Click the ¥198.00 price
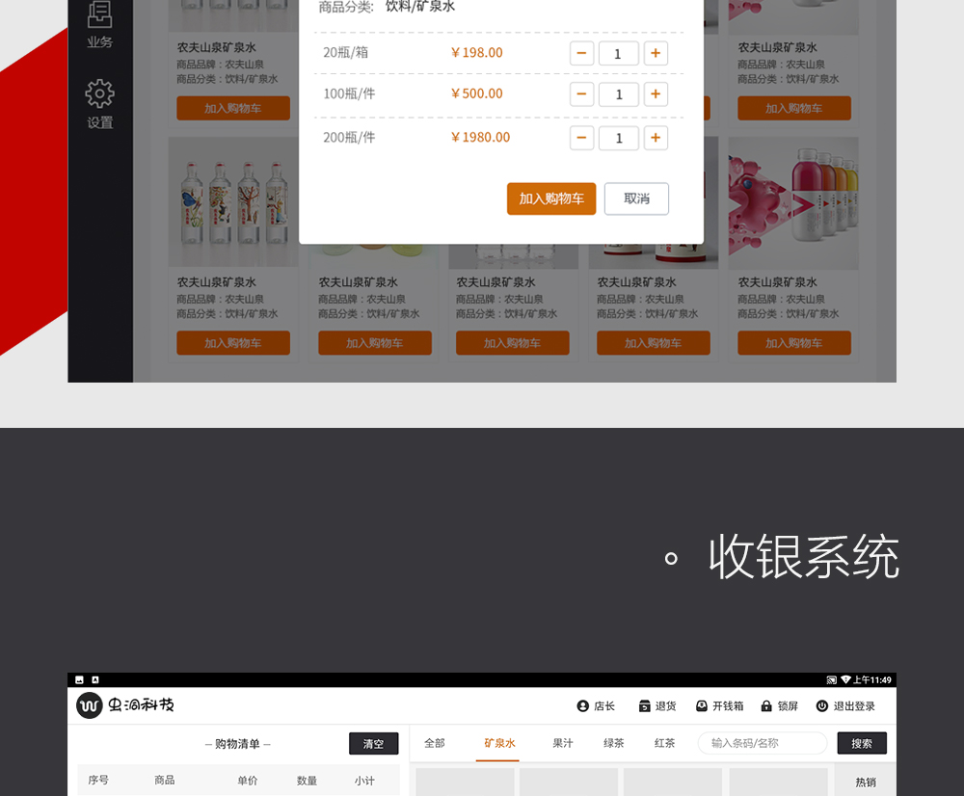The height and width of the screenshot is (796, 964). 476,53
